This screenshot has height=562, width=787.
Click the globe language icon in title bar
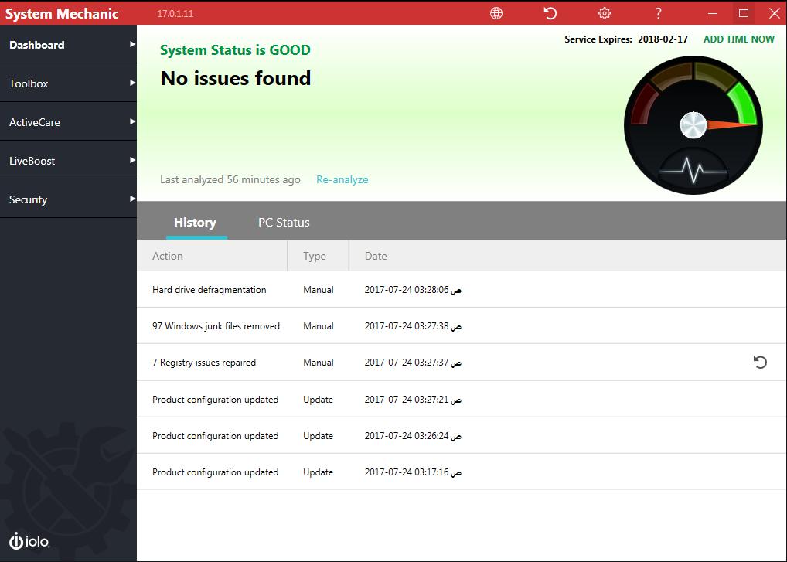click(496, 13)
